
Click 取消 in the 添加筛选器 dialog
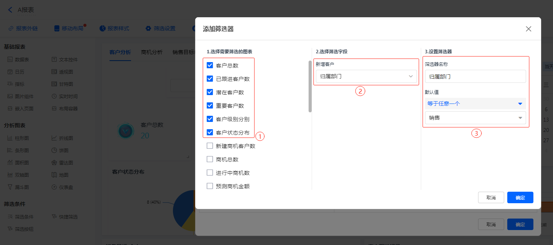(x=491, y=197)
